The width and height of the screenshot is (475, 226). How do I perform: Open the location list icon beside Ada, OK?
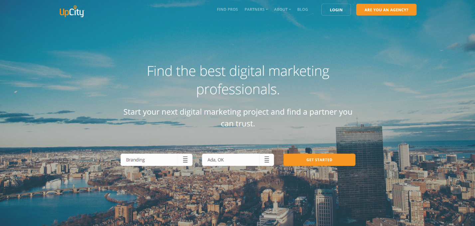point(267,160)
